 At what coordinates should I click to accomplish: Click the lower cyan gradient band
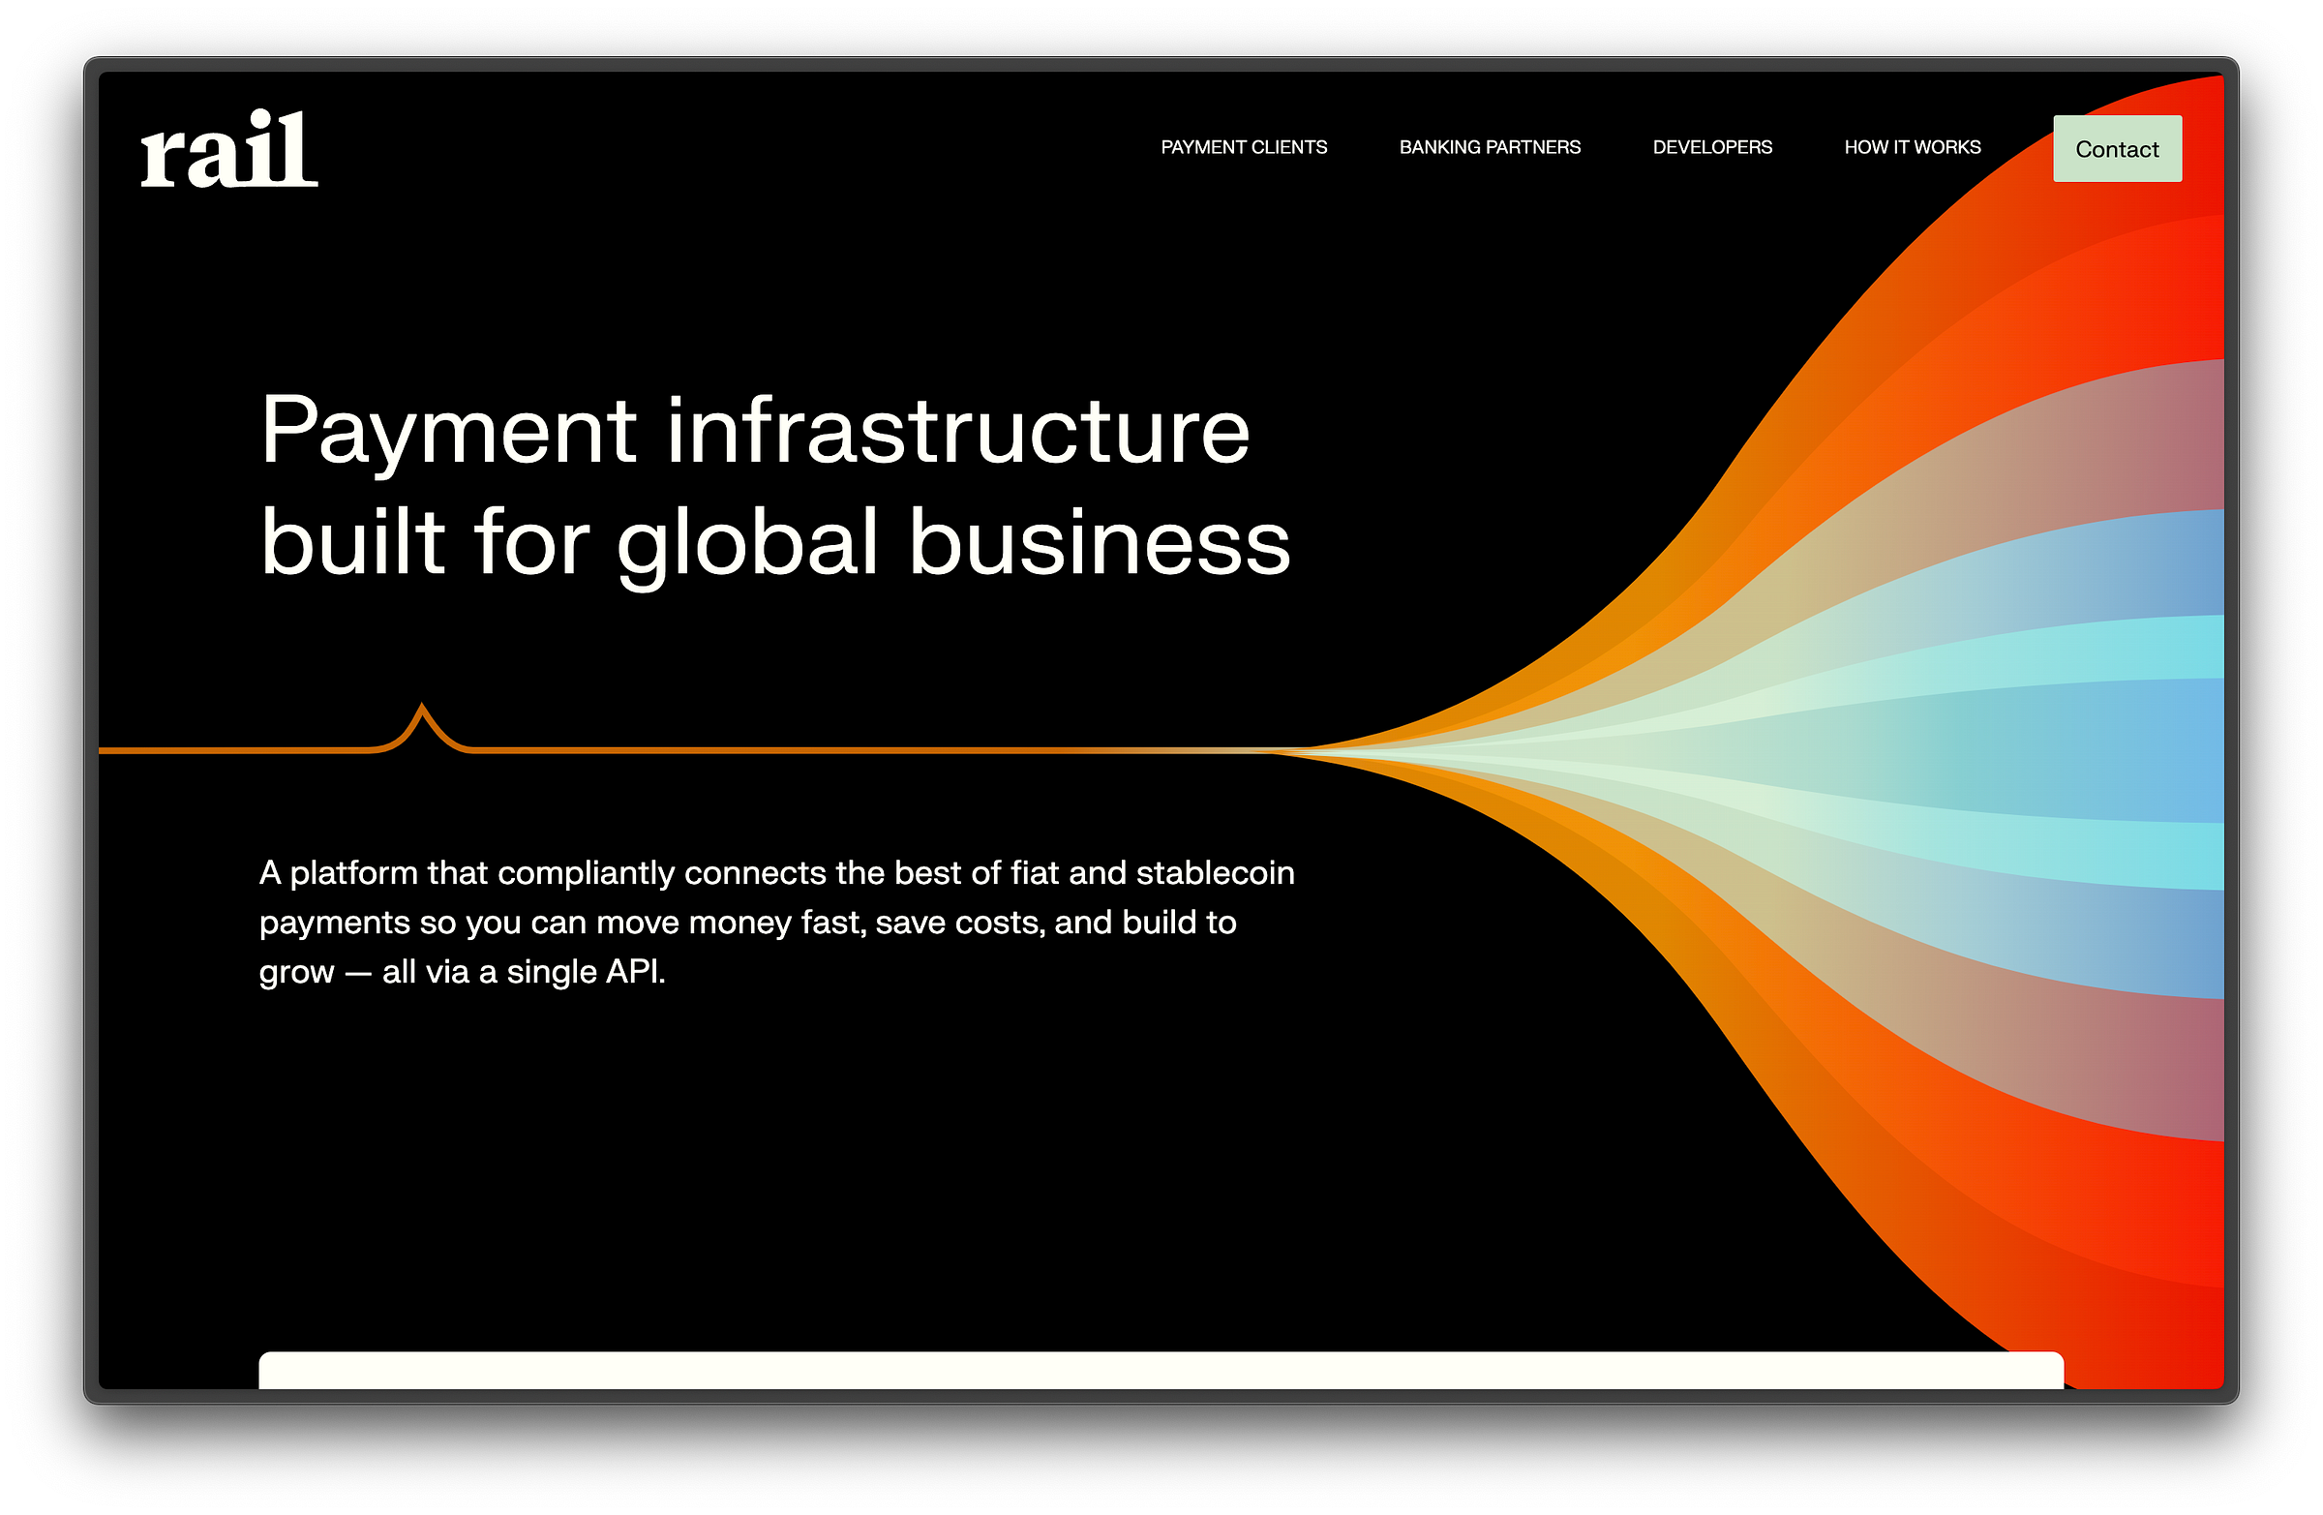(2147, 854)
